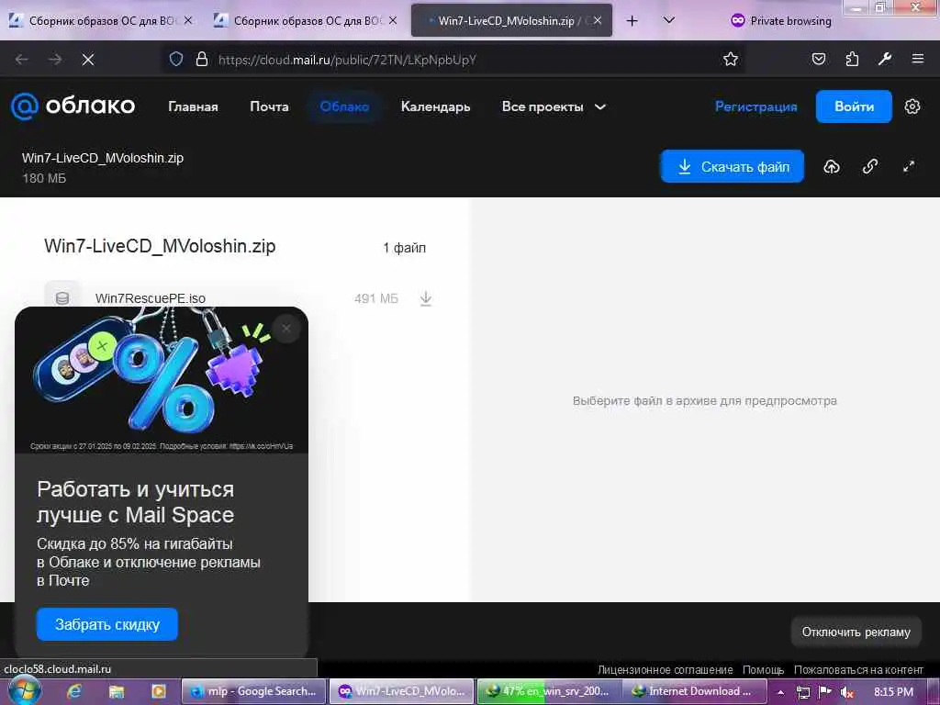Expand viewer to fullscreen icon
Image resolution: width=940 pixels, height=705 pixels.
click(x=909, y=167)
